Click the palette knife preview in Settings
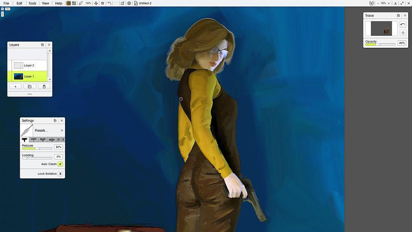This screenshot has height=232, width=412. click(27, 130)
